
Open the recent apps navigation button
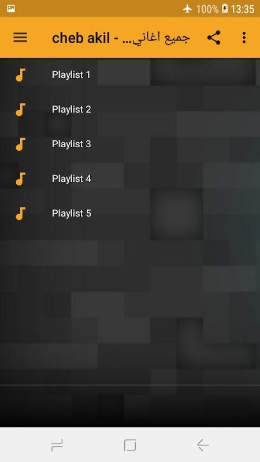(57, 445)
